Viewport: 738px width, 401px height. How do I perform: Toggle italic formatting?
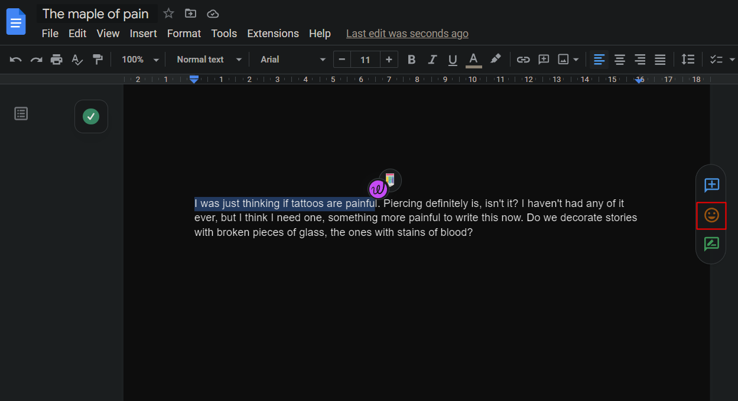pos(432,60)
